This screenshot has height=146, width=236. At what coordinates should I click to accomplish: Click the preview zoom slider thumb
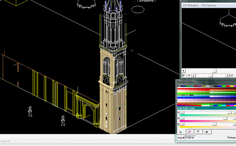[x=211, y=75]
